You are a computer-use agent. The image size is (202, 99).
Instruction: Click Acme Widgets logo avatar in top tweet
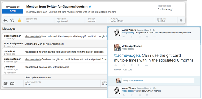117,32
